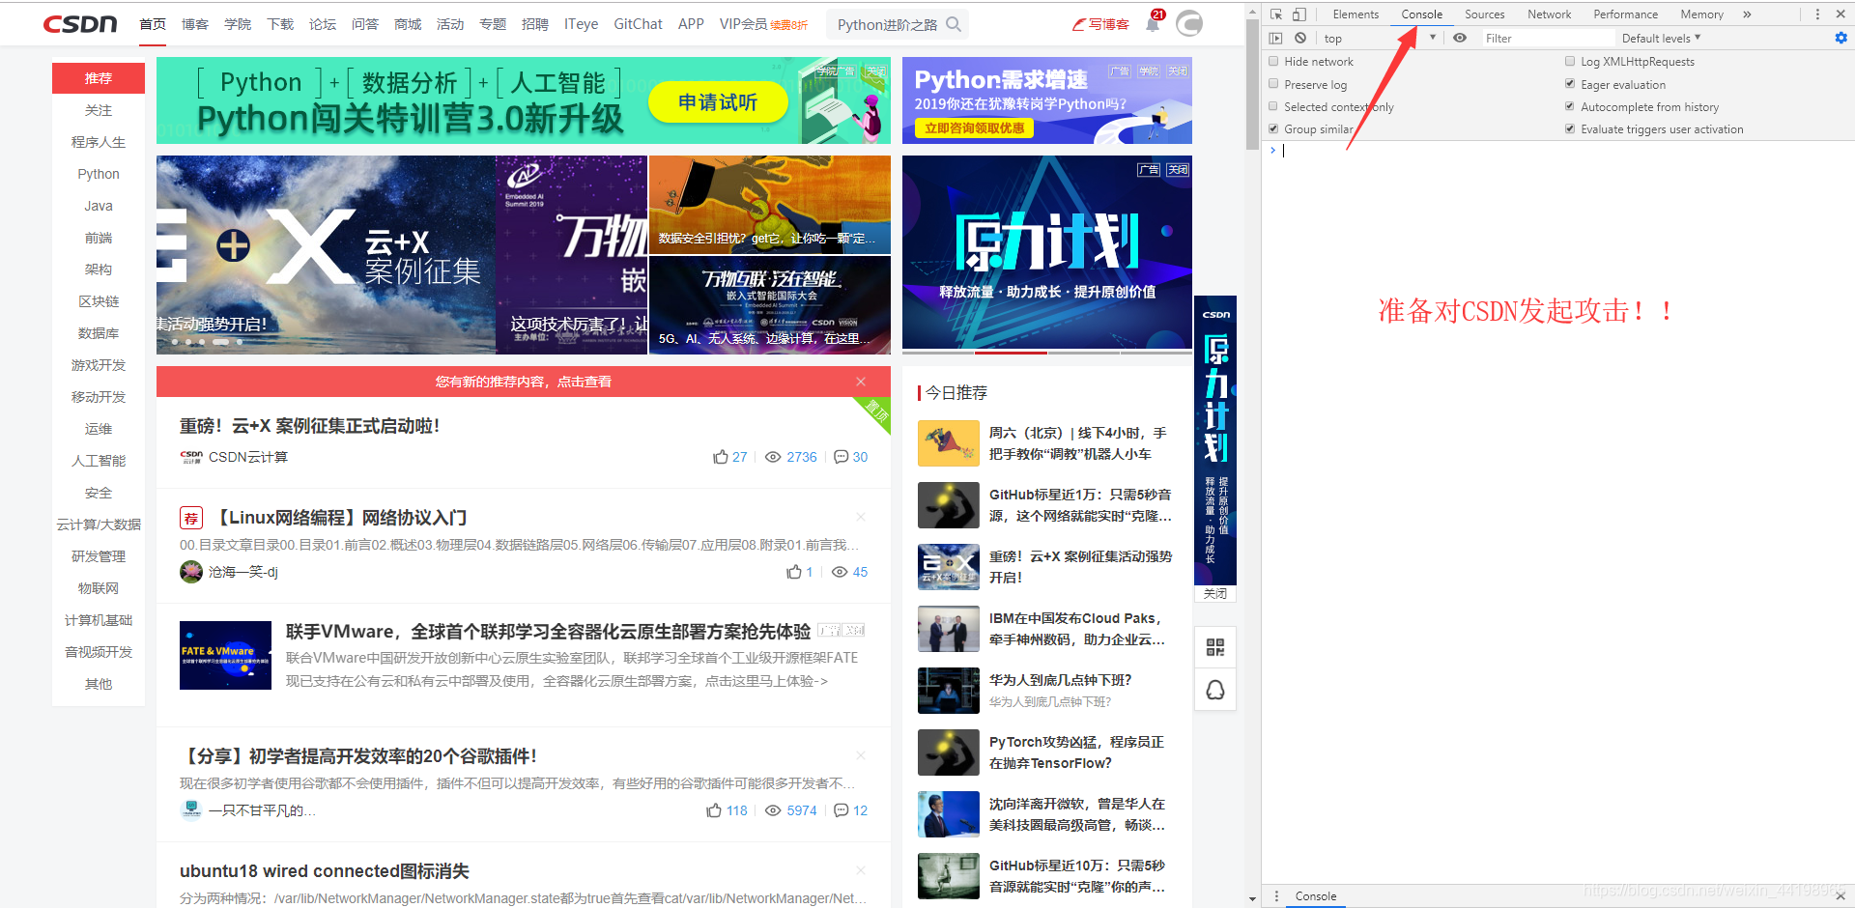Show the console sidebar icon
Viewport: 1855px width, 908px height.
[1276, 38]
